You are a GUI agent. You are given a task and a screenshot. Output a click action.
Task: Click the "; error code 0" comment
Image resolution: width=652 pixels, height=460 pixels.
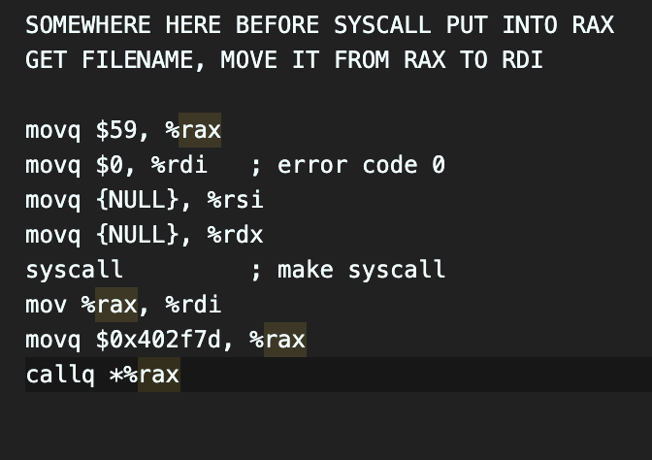point(347,165)
